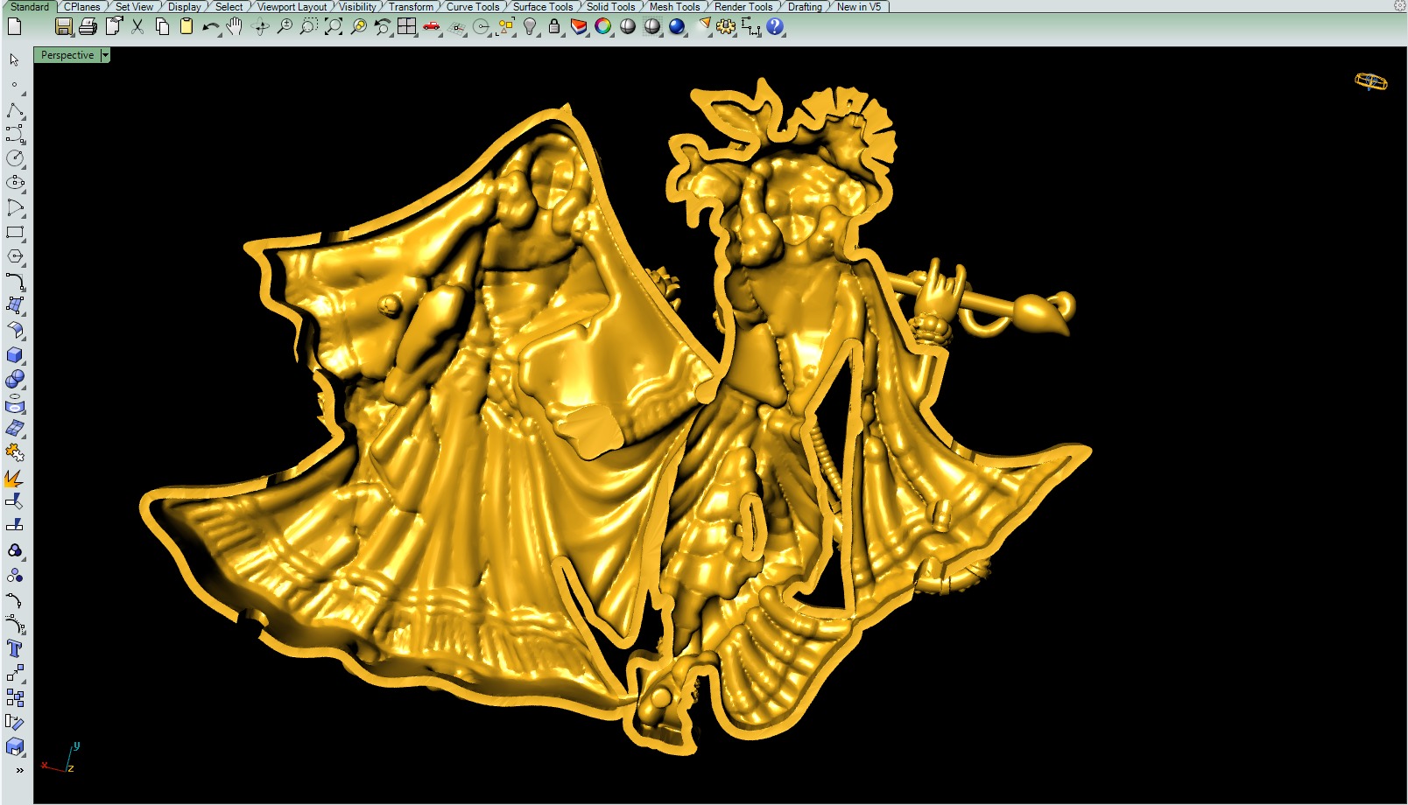Open the Perspective viewport dropdown arrow

105,55
